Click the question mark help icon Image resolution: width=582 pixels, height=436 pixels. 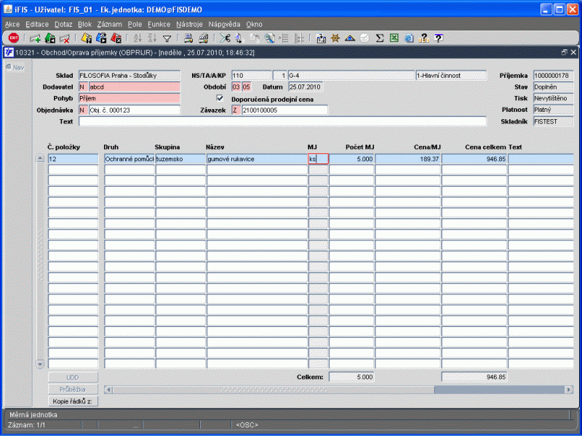click(x=438, y=38)
